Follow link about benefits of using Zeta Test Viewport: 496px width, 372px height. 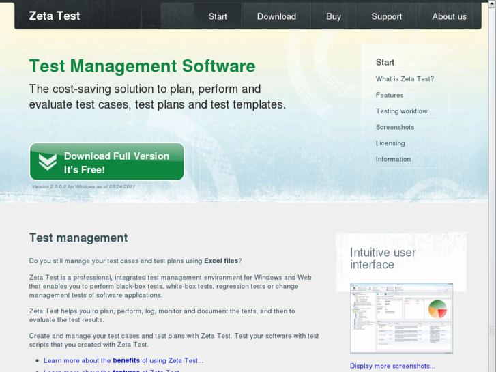123,360
